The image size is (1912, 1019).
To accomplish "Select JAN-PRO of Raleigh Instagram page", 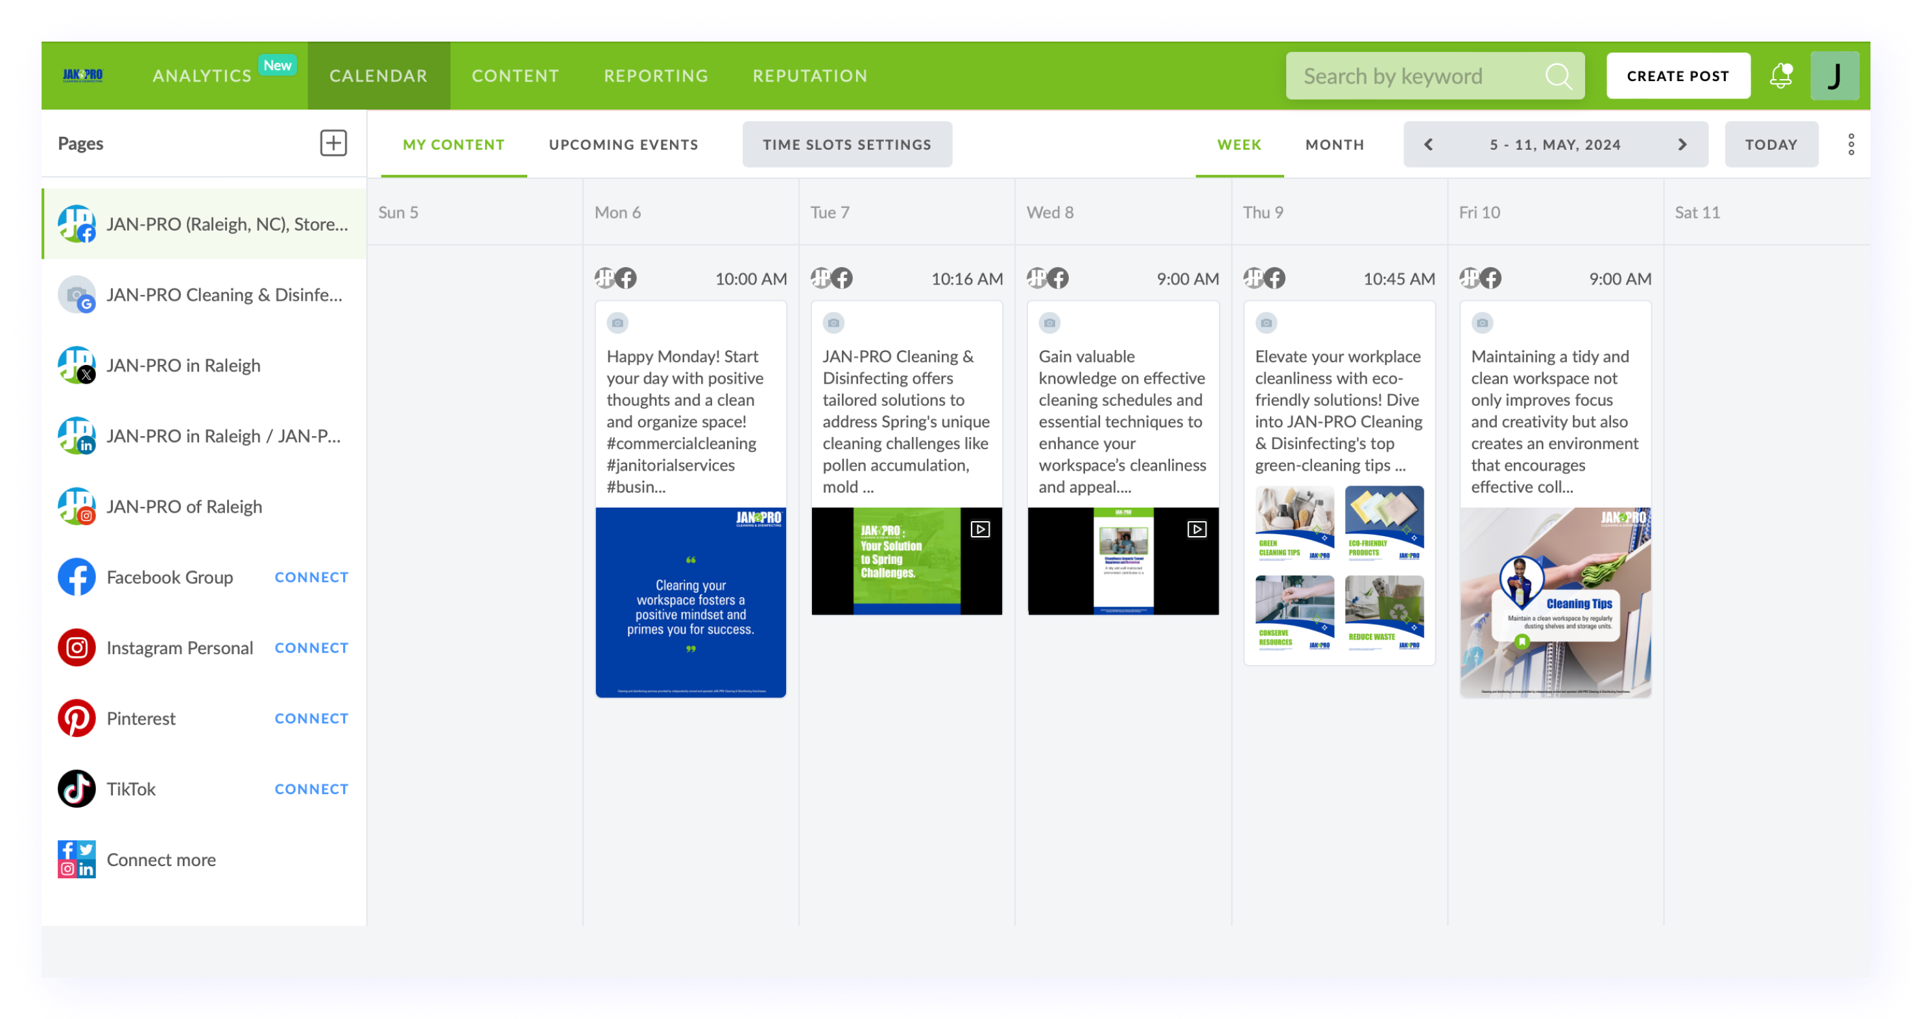I will tap(204, 506).
